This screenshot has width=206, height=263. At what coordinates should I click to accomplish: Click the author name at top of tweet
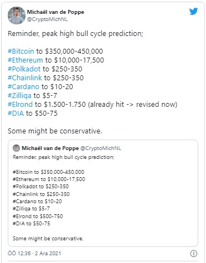(x=56, y=12)
